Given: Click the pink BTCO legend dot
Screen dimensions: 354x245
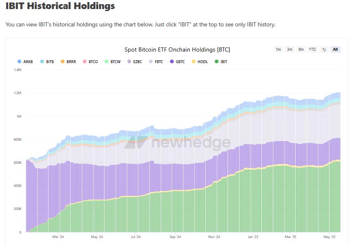Looking at the screenshot, I should coord(84,61).
